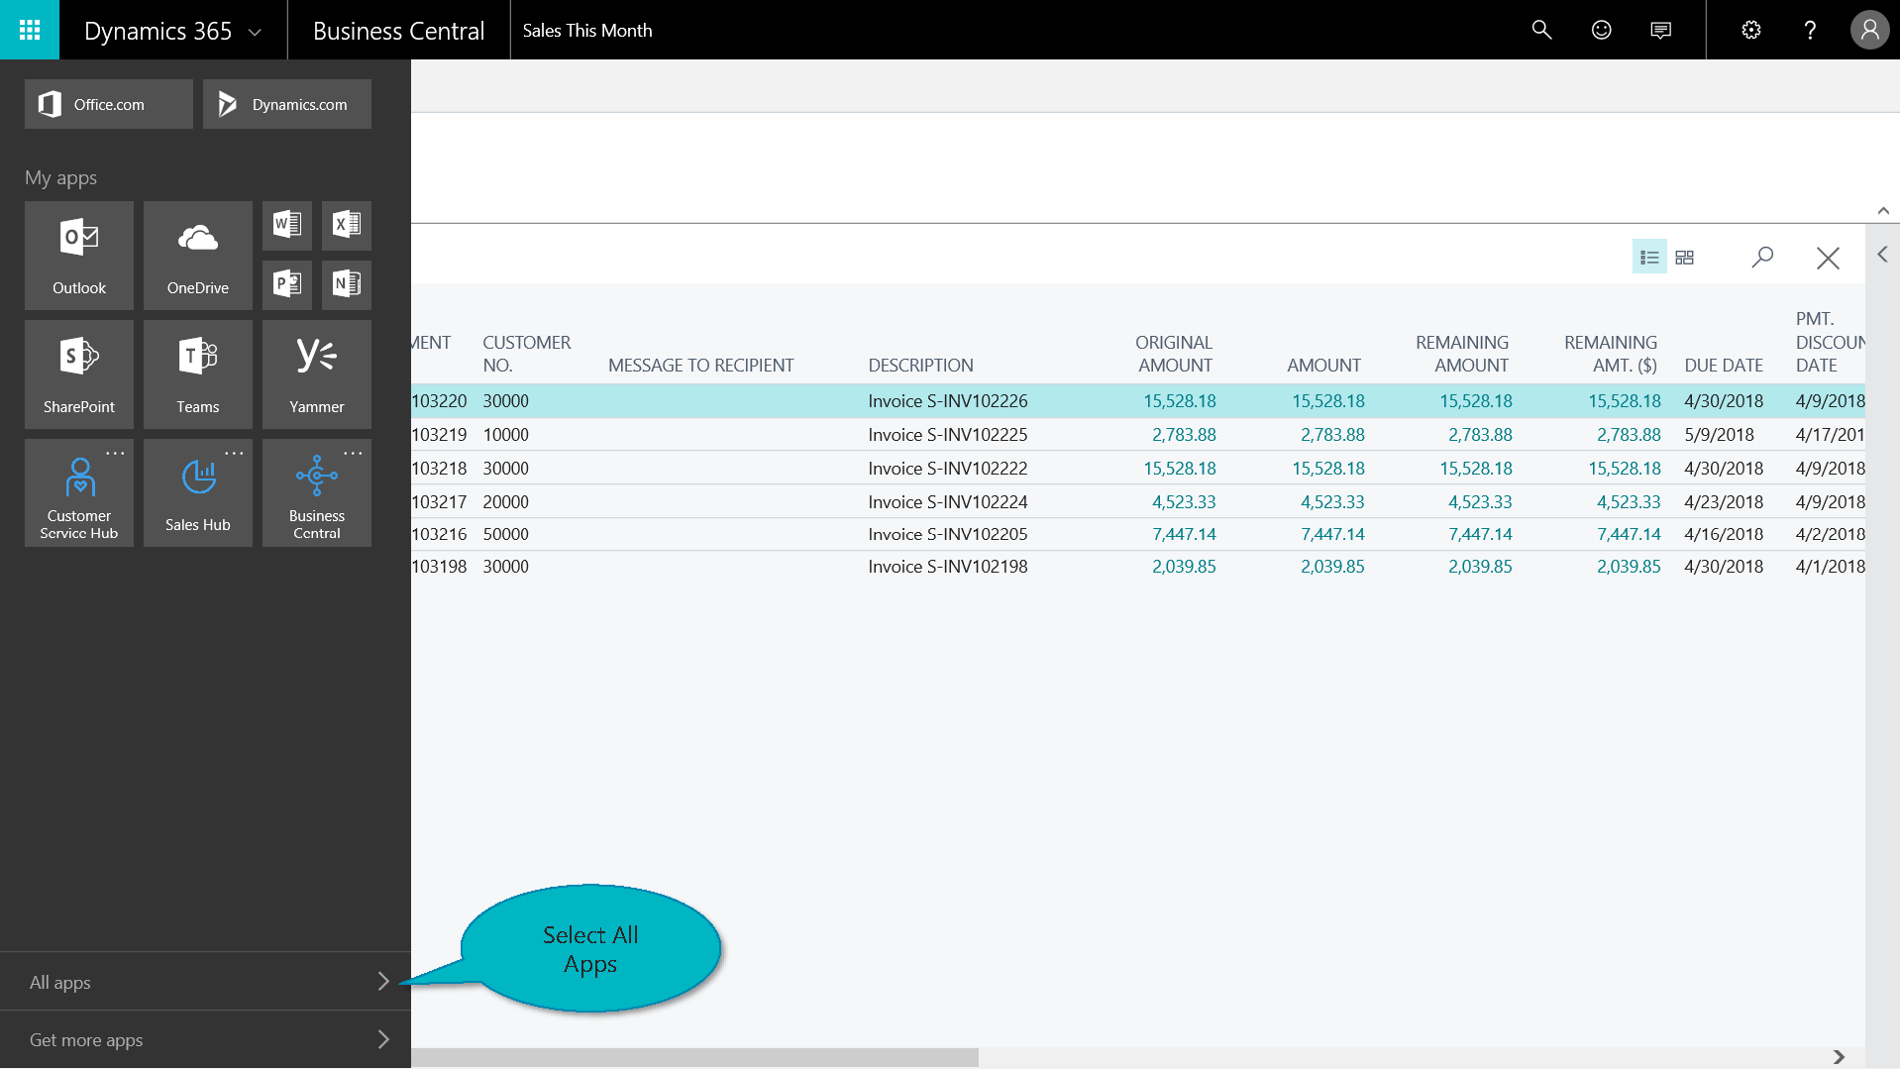1900x1069 pixels.
Task: Open the Excel app icon
Action: 347,225
